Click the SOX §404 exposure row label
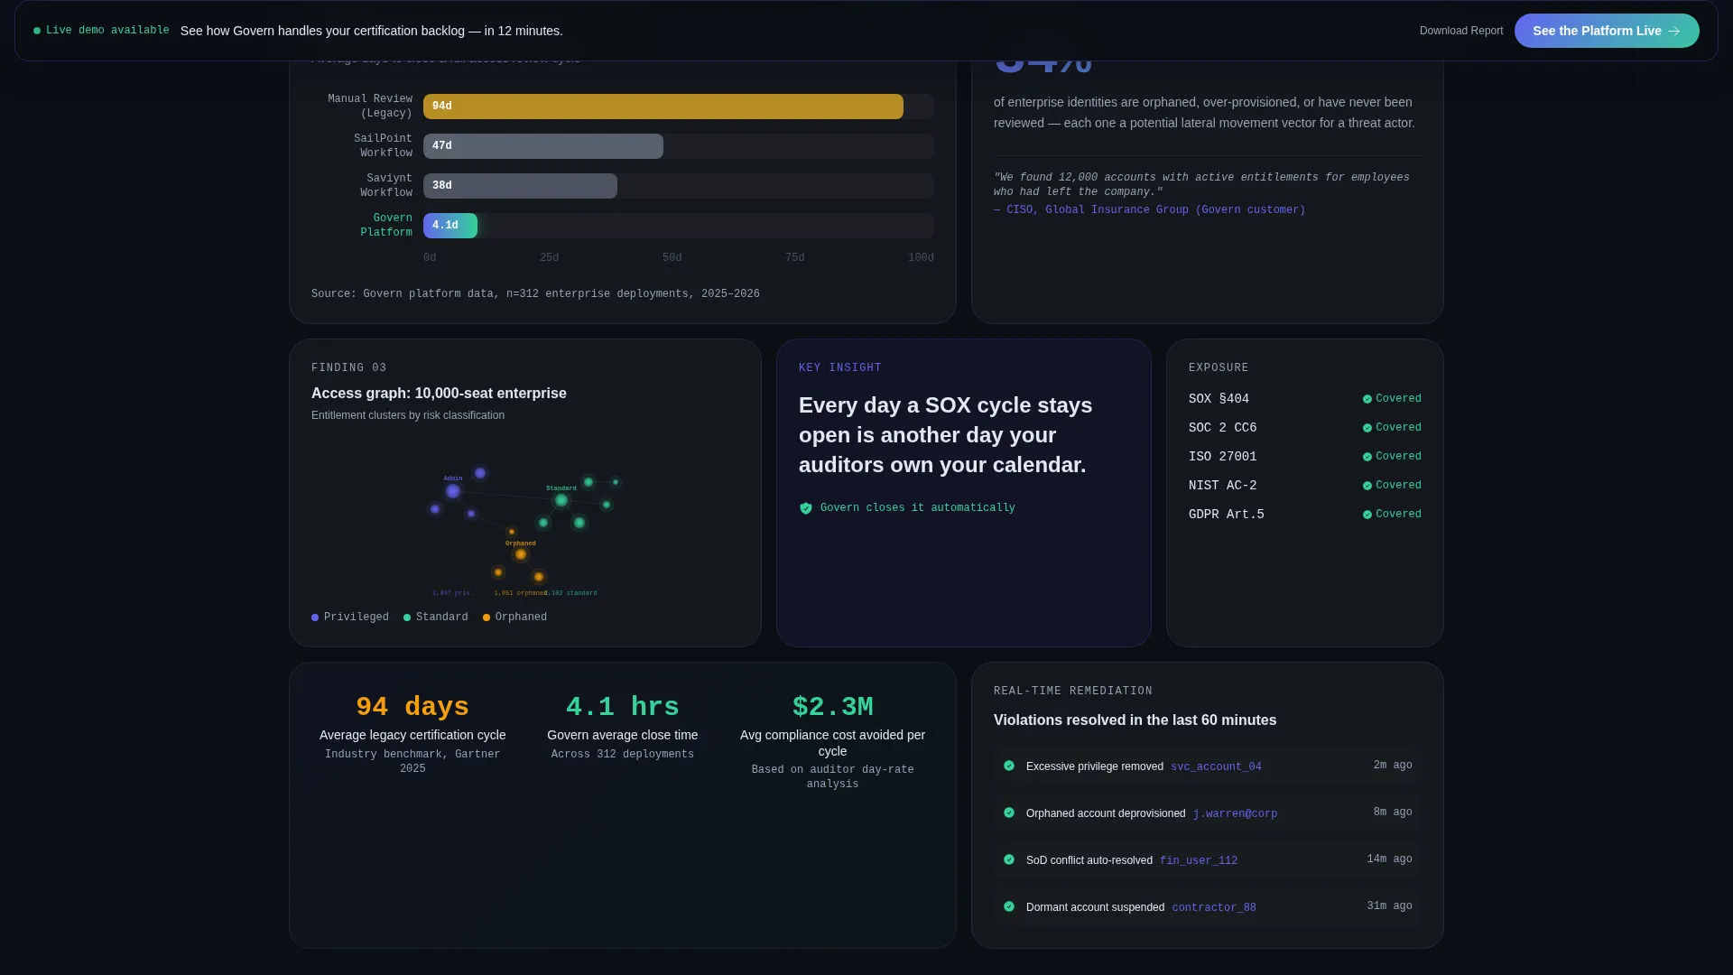The image size is (1733, 975). [1219, 399]
